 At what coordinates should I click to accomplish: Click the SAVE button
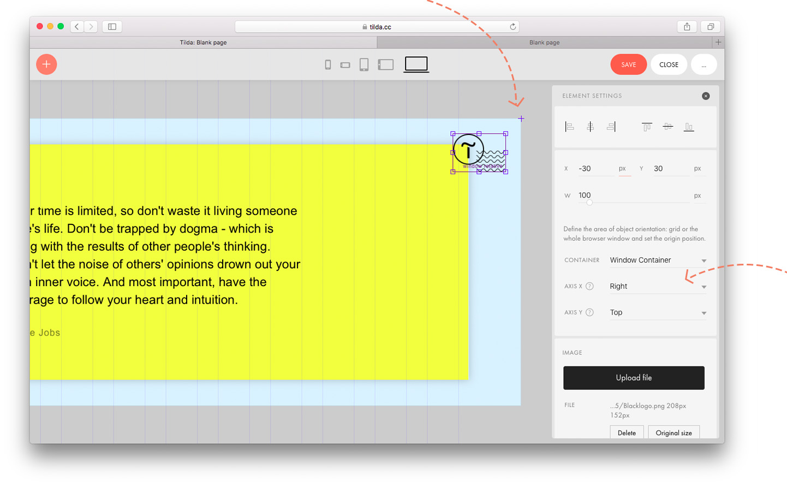629,64
